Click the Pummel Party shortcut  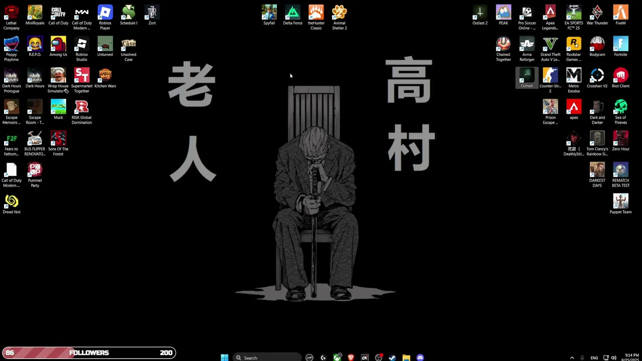point(35,175)
